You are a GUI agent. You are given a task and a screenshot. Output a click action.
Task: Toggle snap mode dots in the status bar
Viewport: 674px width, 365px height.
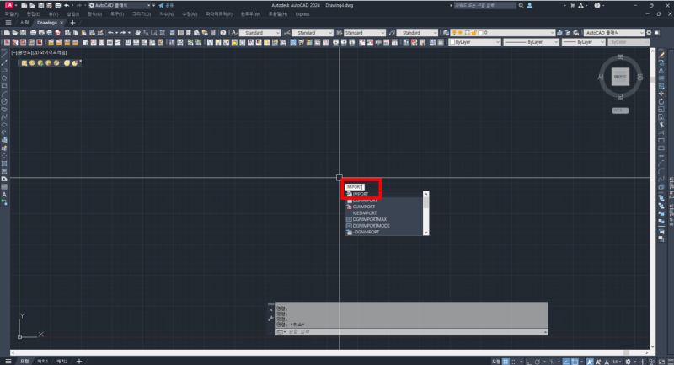[514, 362]
